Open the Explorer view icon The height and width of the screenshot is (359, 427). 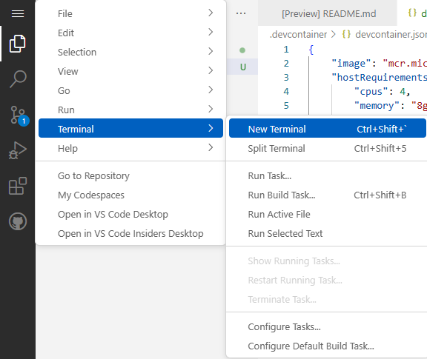18,44
